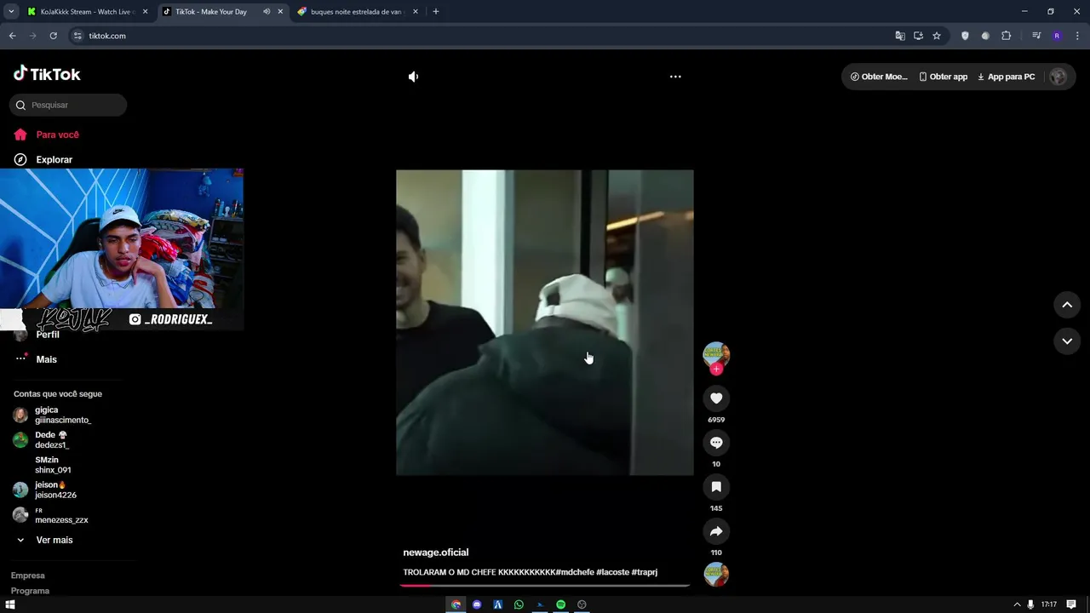Viewport: 1090px width, 613px height.
Task: Open the media controls icon
Action: pos(1036,36)
